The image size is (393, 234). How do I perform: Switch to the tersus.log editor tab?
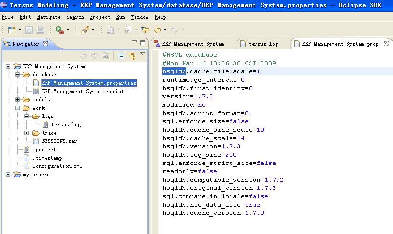263,44
